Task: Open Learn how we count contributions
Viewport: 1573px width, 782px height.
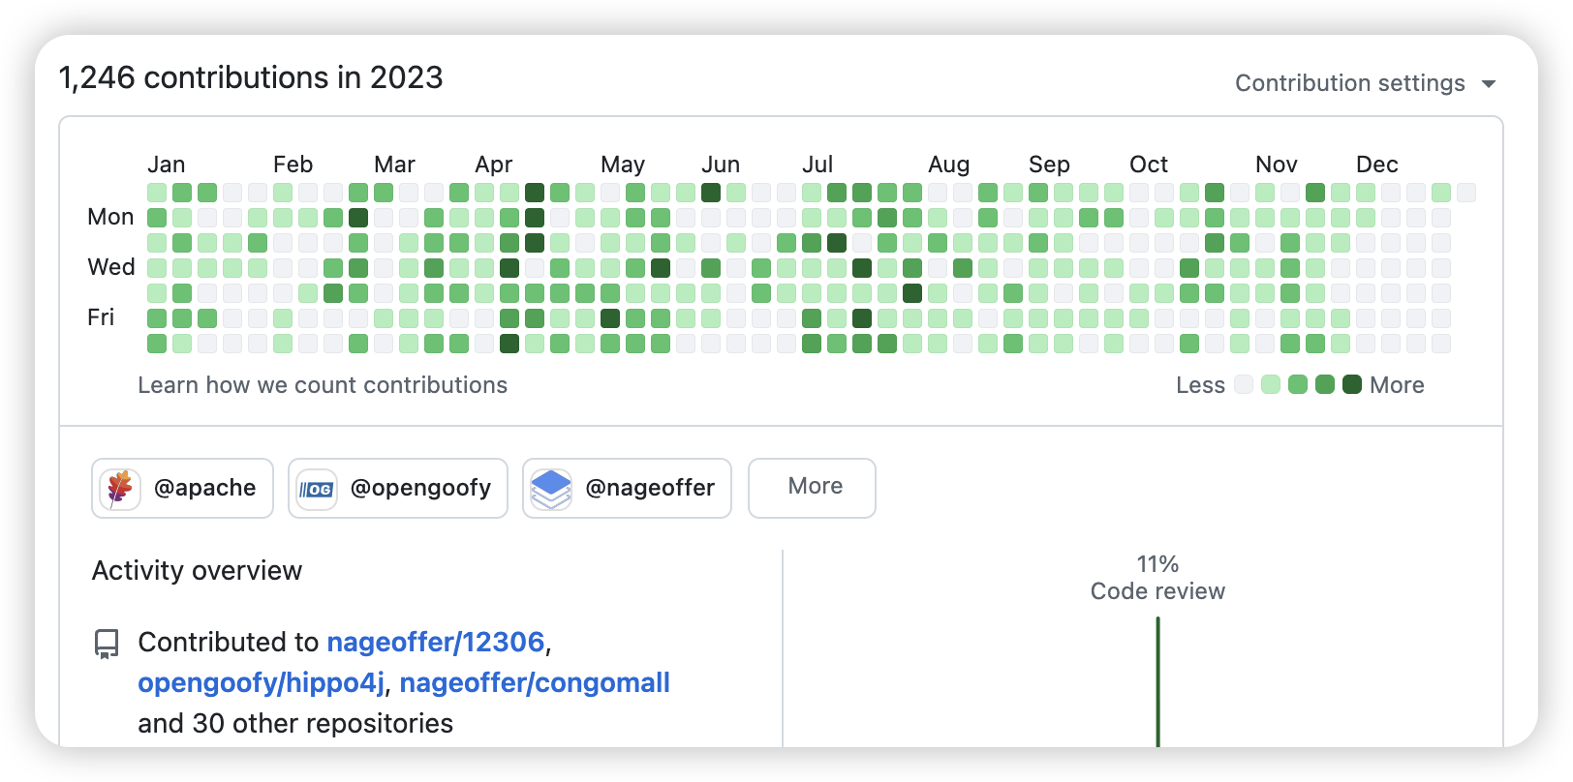Action: pos(323,385)
